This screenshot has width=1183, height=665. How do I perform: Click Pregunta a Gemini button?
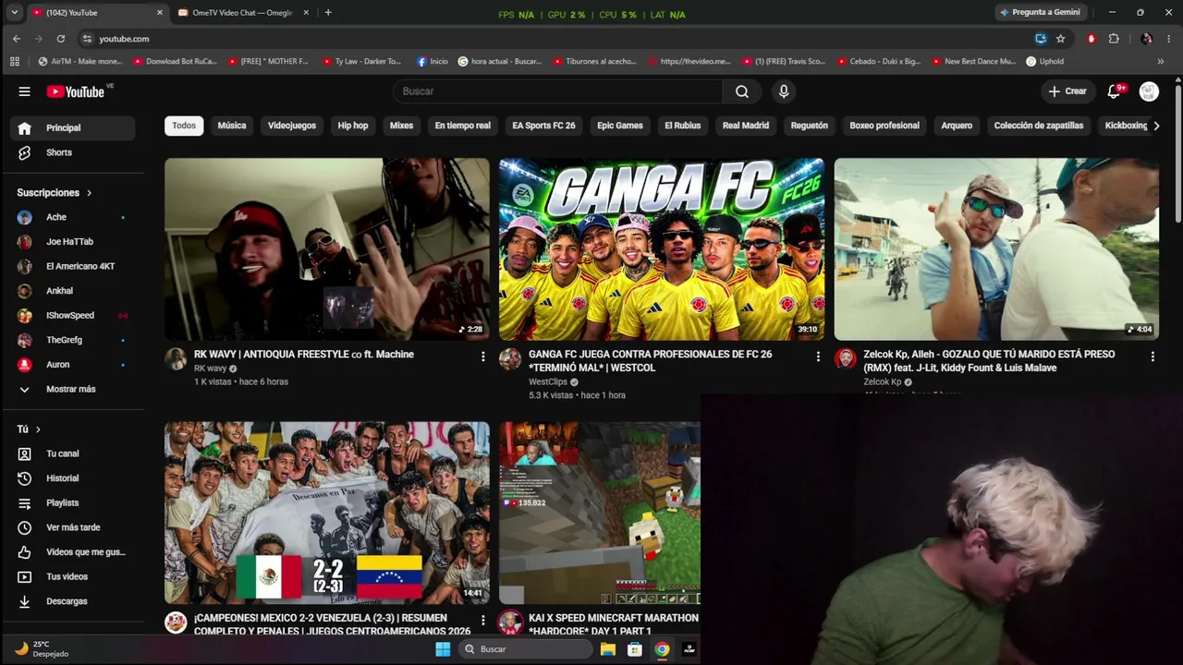[x=1039, y=13]
